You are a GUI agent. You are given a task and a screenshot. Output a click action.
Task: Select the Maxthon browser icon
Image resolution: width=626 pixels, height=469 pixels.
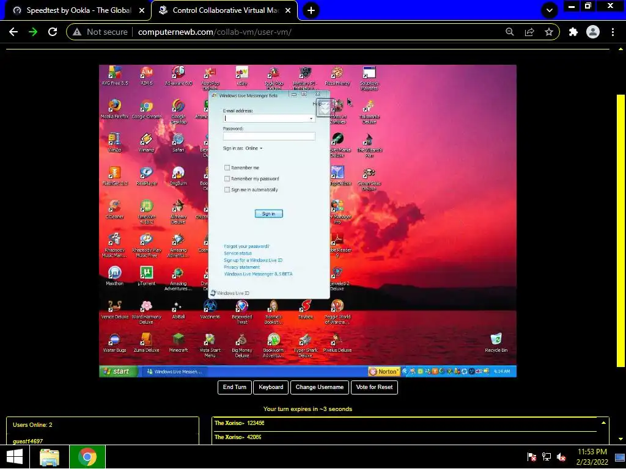tap(114, 276)
